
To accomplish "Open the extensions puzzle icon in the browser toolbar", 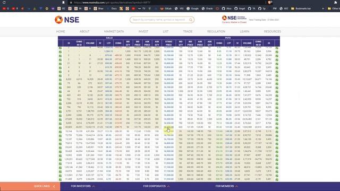I will click(x=335, y=2).
